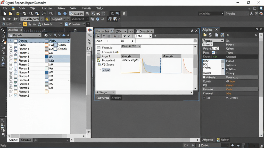
Task: Uncheck the orange checkbox for Floront 2
Action: (x=16, y=61)
